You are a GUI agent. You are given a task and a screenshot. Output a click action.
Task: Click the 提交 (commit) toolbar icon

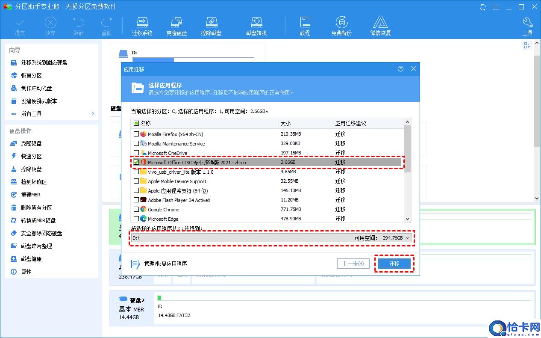[x=20, y=26]
